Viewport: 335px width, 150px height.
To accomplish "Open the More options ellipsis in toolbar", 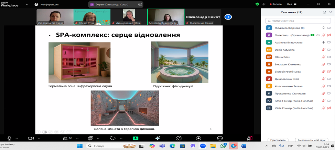I will [220, 138].
